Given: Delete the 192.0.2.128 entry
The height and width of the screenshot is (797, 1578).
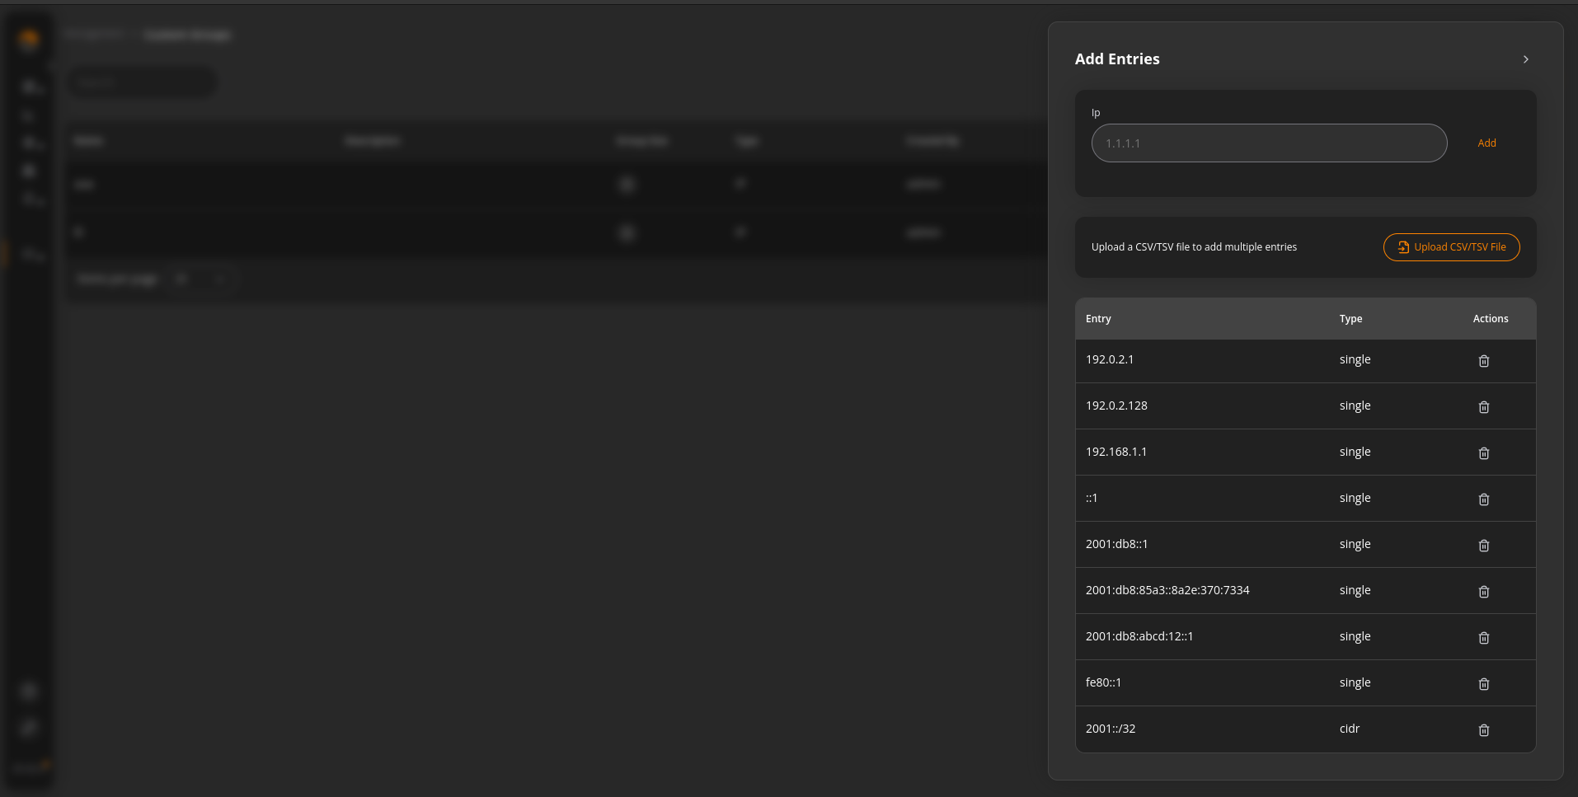Looking at the screenshot, I should click(1483, 407).
